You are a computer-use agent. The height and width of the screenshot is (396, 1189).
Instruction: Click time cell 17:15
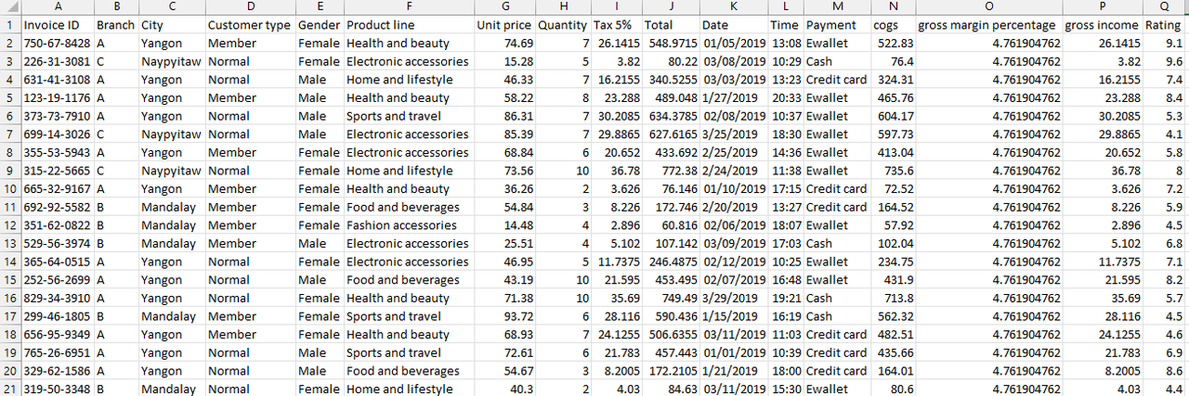[786, 189]
